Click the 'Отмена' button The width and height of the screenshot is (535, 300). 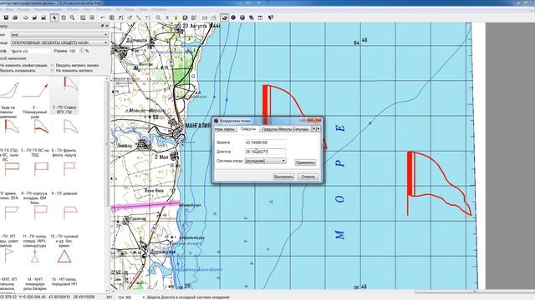click(308, 177)
